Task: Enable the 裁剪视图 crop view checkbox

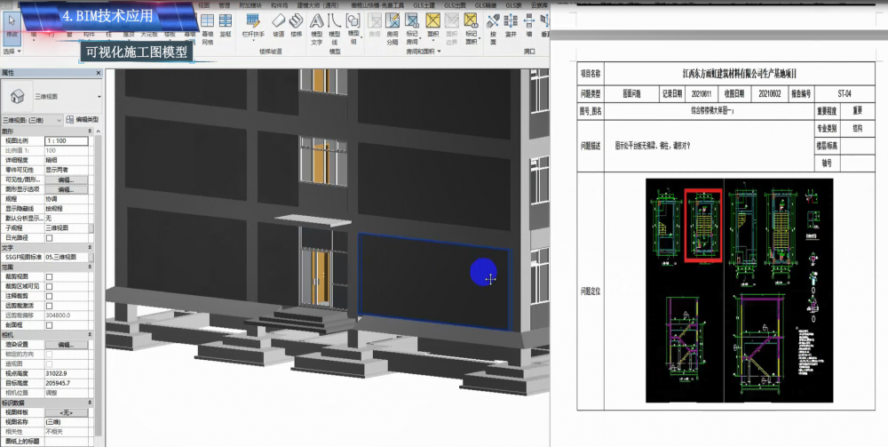Action: [49, 276]
